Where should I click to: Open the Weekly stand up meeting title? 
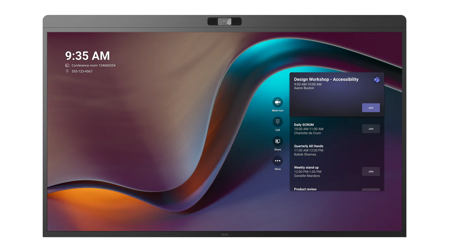(x=306, y=167)
